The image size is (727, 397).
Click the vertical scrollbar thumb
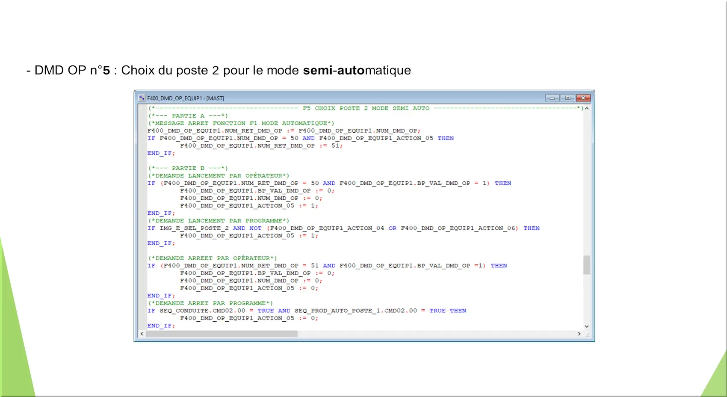coord(587,265)
